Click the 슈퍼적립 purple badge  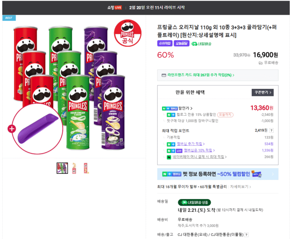click(165, 44)
